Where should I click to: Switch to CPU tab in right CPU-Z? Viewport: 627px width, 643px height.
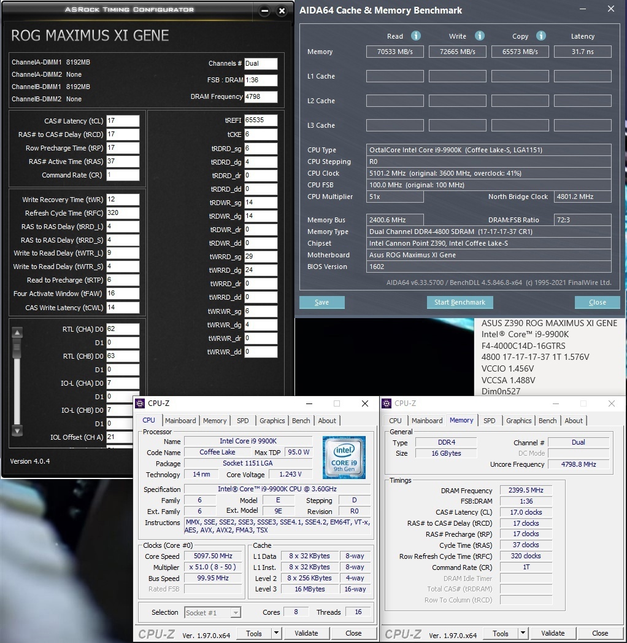[x=395, y=421]
